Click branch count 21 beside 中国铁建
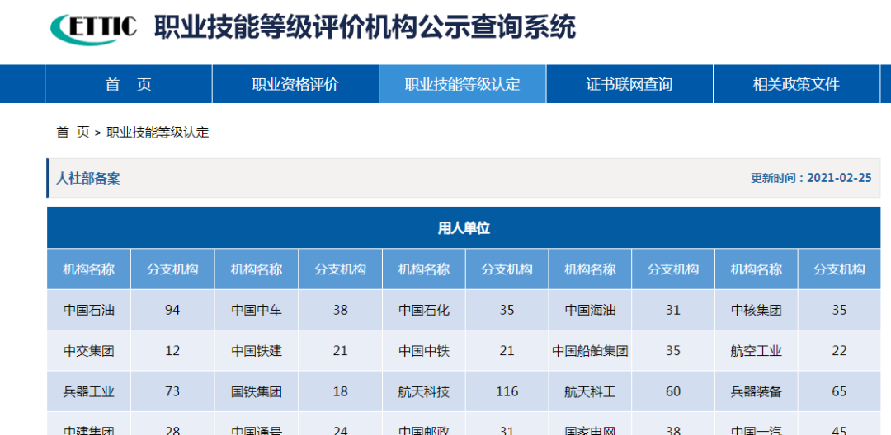This screenshot has height=435, width=891. click(x=341, y=351)
